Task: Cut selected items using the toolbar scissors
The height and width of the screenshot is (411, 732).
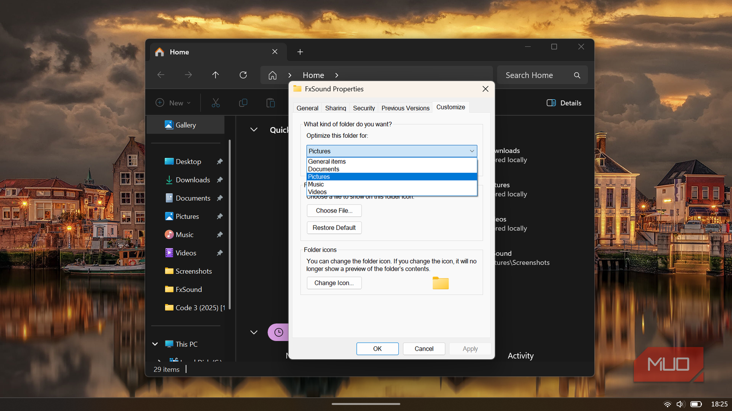Action: 216,102
